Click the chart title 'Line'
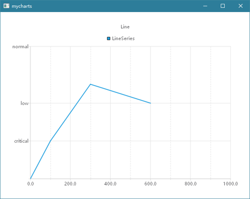This screenshot has height=199, width=250. point(125,27)
